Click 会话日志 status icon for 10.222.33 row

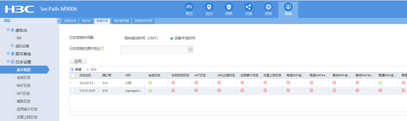(x=150, y=83)
